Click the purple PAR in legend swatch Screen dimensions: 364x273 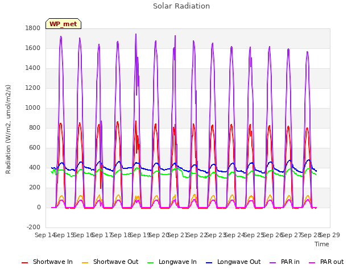273,263
